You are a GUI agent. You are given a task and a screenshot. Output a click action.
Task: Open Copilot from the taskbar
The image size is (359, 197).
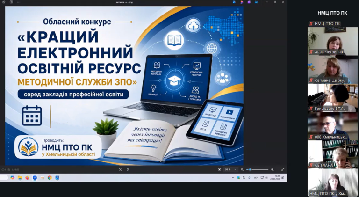[12, 177]
